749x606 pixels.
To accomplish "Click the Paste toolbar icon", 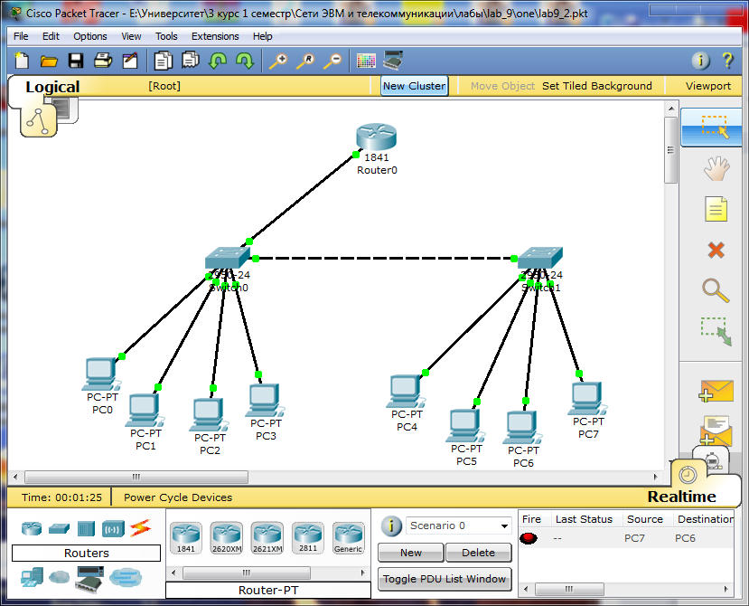I will [x=191, y=61].
